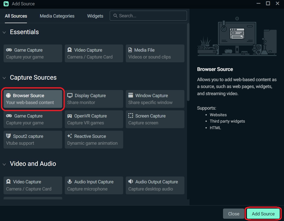Collapse the Essentials section
This screenshot has height=221, width=284.
(x=4, y=32)
